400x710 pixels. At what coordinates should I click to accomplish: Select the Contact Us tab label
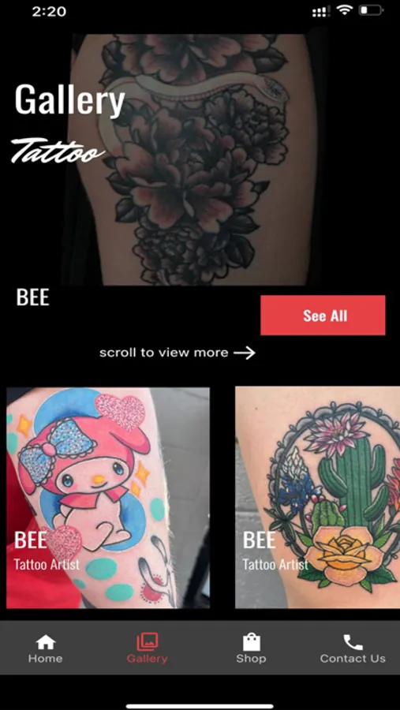click(353, 659)
